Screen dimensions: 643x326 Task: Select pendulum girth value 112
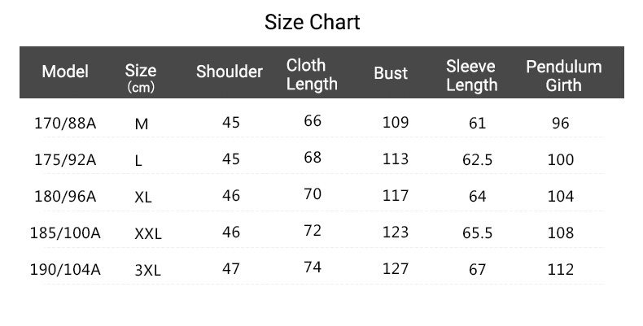click(561, 269)
